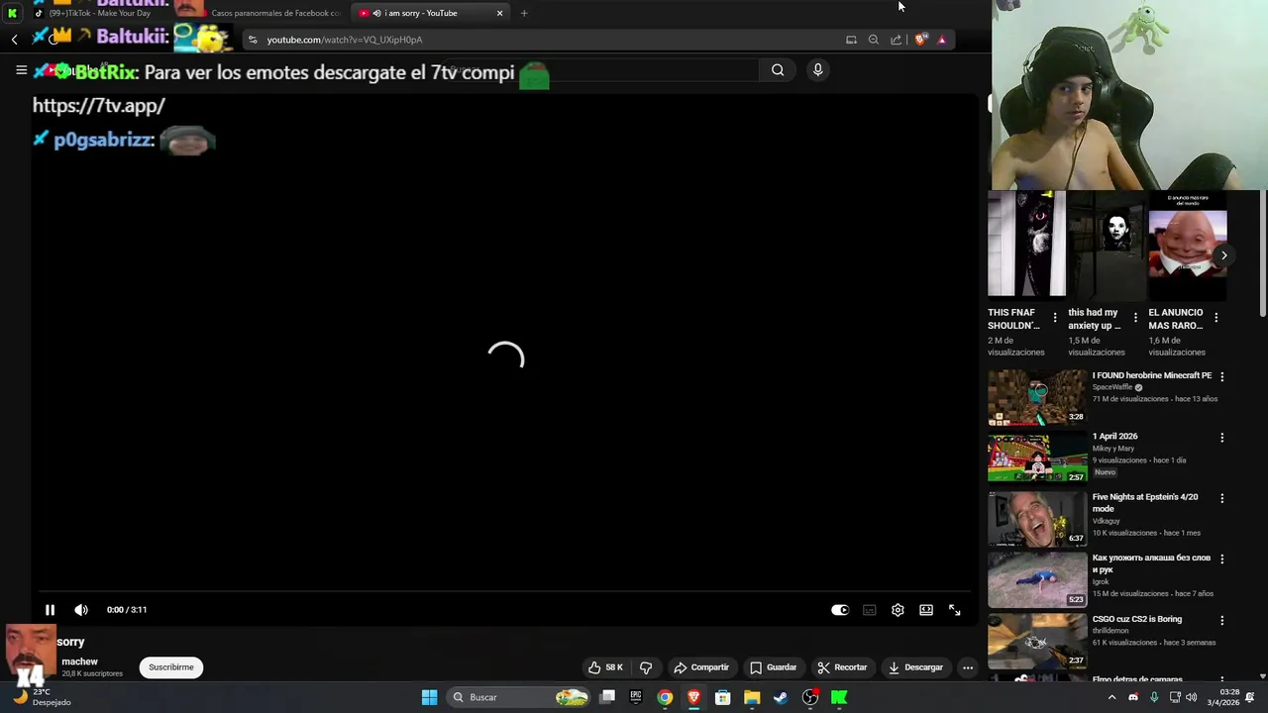Viewport: 1268px width, 713px height.
Task: Open the machew channel link
Action: 79,662
